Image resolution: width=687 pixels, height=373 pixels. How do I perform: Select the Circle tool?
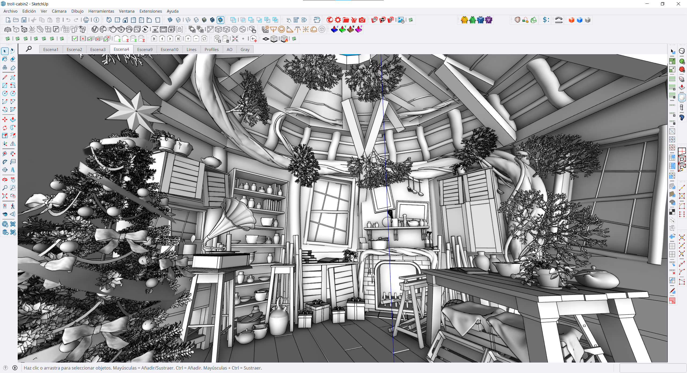[x=5, y=93]
